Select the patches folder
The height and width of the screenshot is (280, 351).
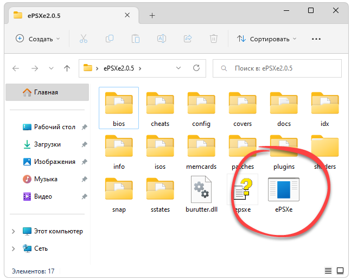pos(242,151)
